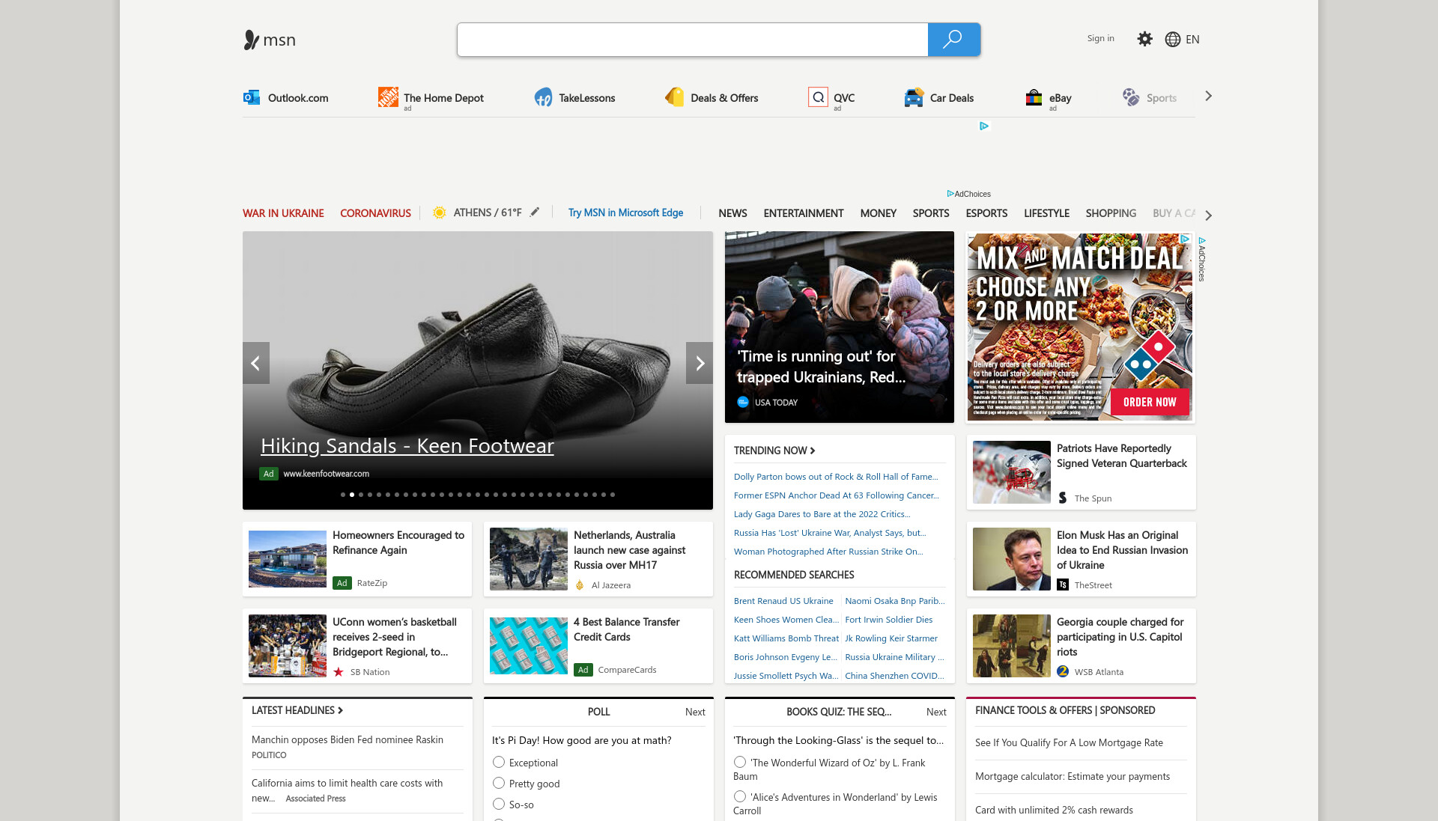Click Try MSN in Microsoft Edge
Screen dimensions: 1438x821
pyautogui.click(x=625, y=213)
